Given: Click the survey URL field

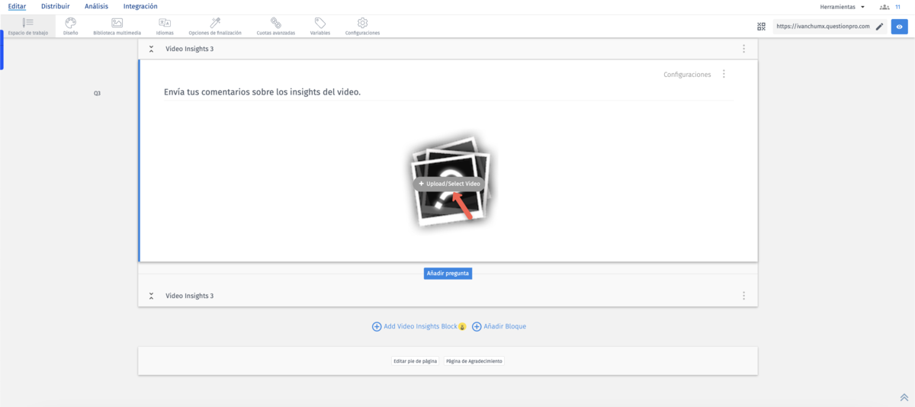Looking at the screenshot, I should point(821,27).
